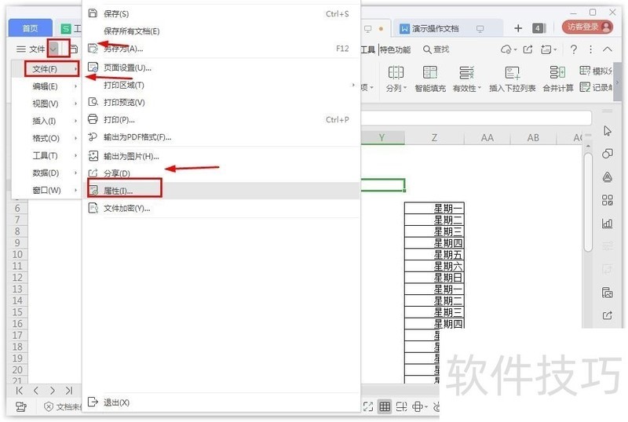Switch to the 演示操作文档 tab

pos(435,28)
